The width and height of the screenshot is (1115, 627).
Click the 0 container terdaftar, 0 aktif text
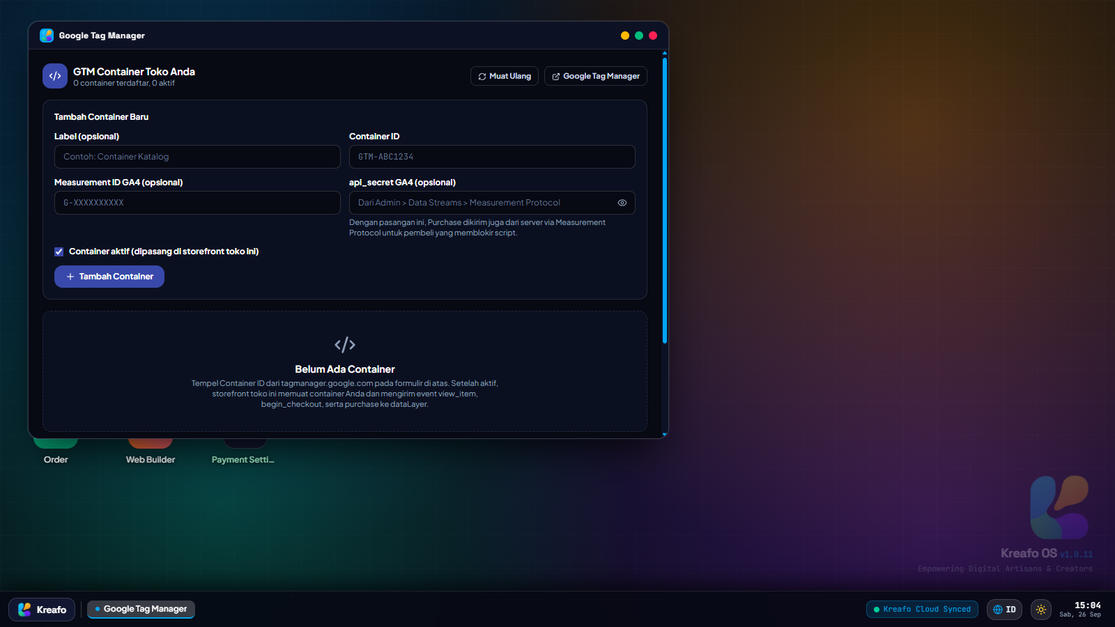click(124, 83)
